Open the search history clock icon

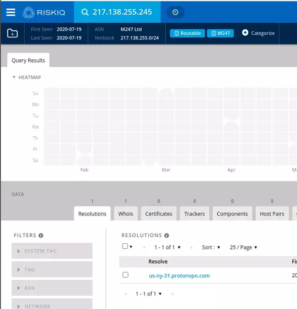point(175,12)
